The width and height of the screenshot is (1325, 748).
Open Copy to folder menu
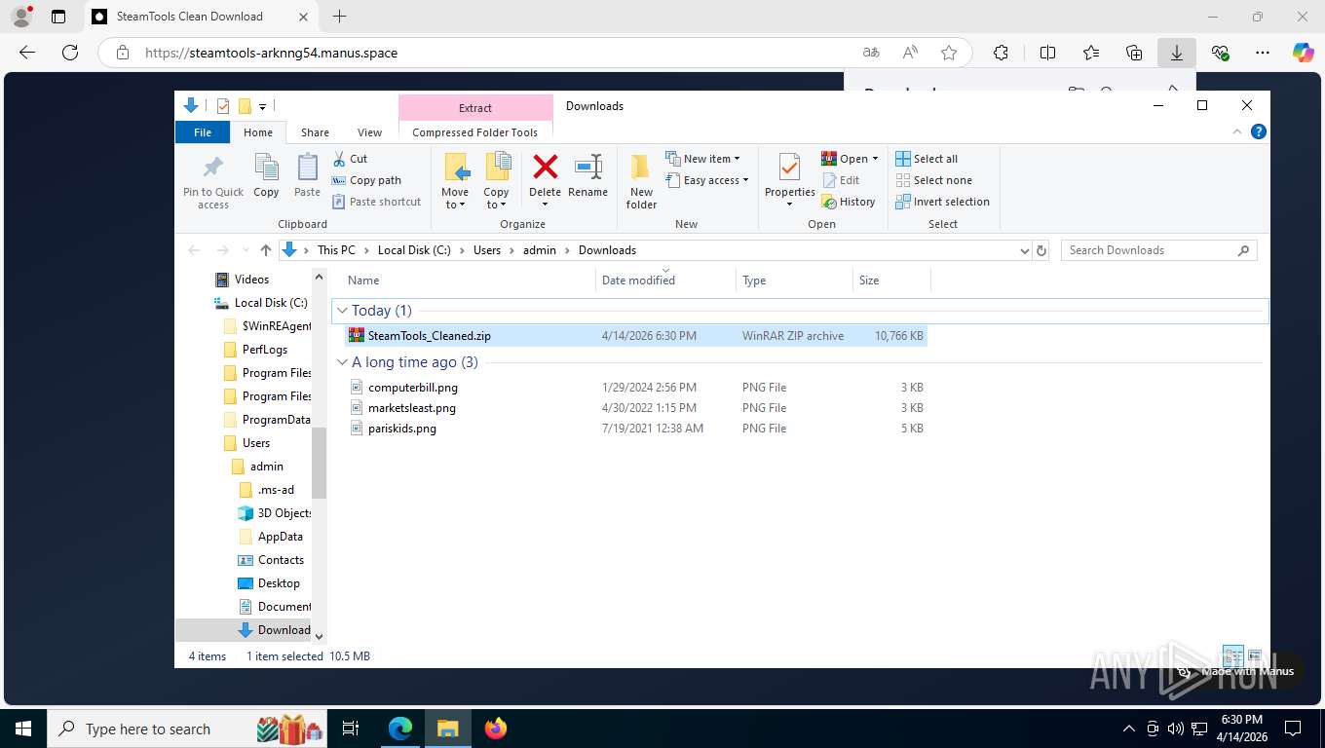pyautogui.click(x=497, y=181)
